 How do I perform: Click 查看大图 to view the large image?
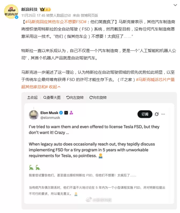[x=52, y=97]
